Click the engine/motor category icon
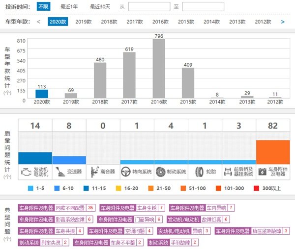The image size is (295, 249). tap(25, 172)
